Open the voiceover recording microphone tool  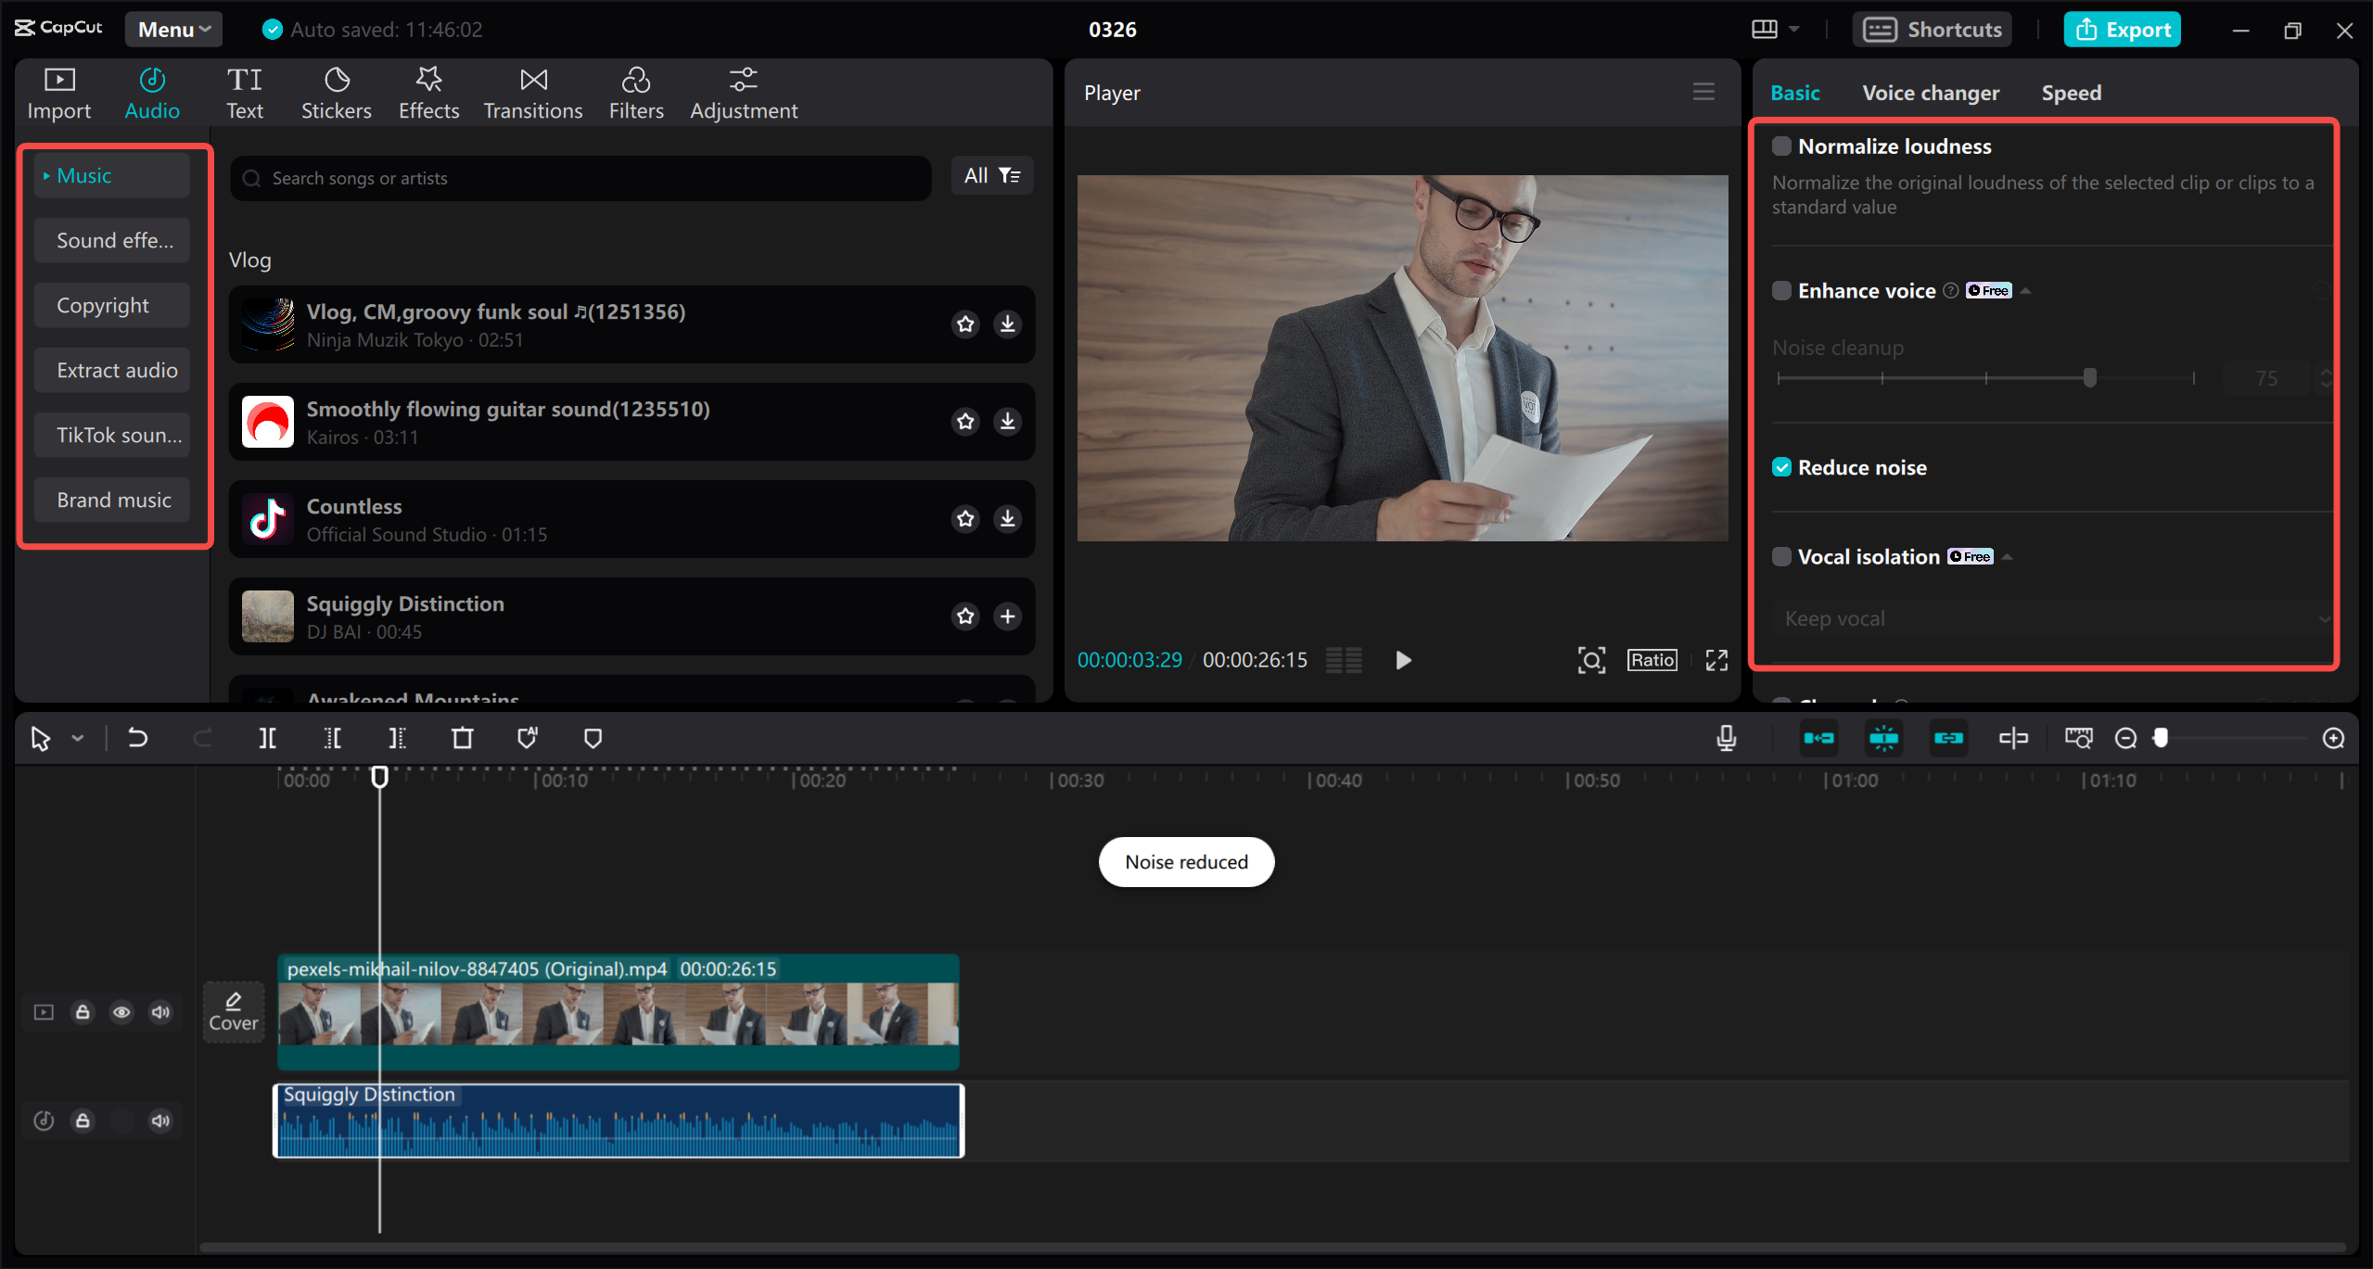pos(1726,738)
